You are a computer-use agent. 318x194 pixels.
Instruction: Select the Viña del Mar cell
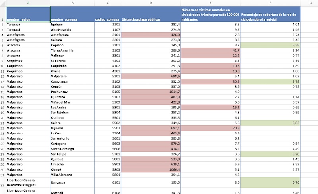pos(72,102)
